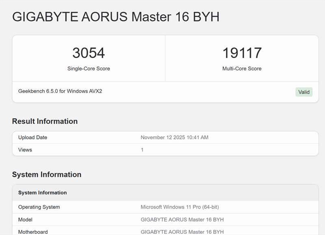This screenshot has width=325, height=235.
Task: Select the single-core score number 3054
Action: click(89, 53)
